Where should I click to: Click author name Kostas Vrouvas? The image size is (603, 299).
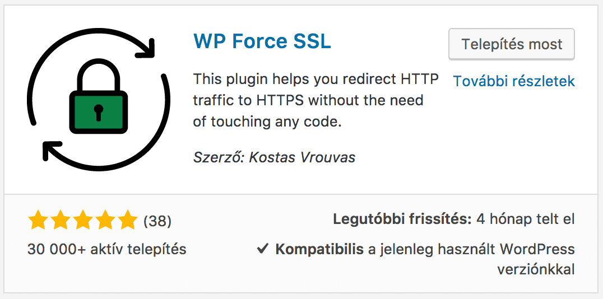click(x=302, y=157)
